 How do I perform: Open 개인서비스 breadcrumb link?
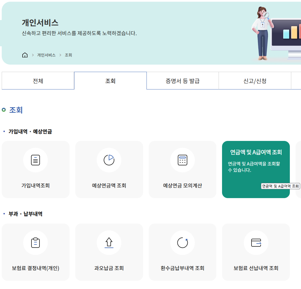[x=46, y=55]
